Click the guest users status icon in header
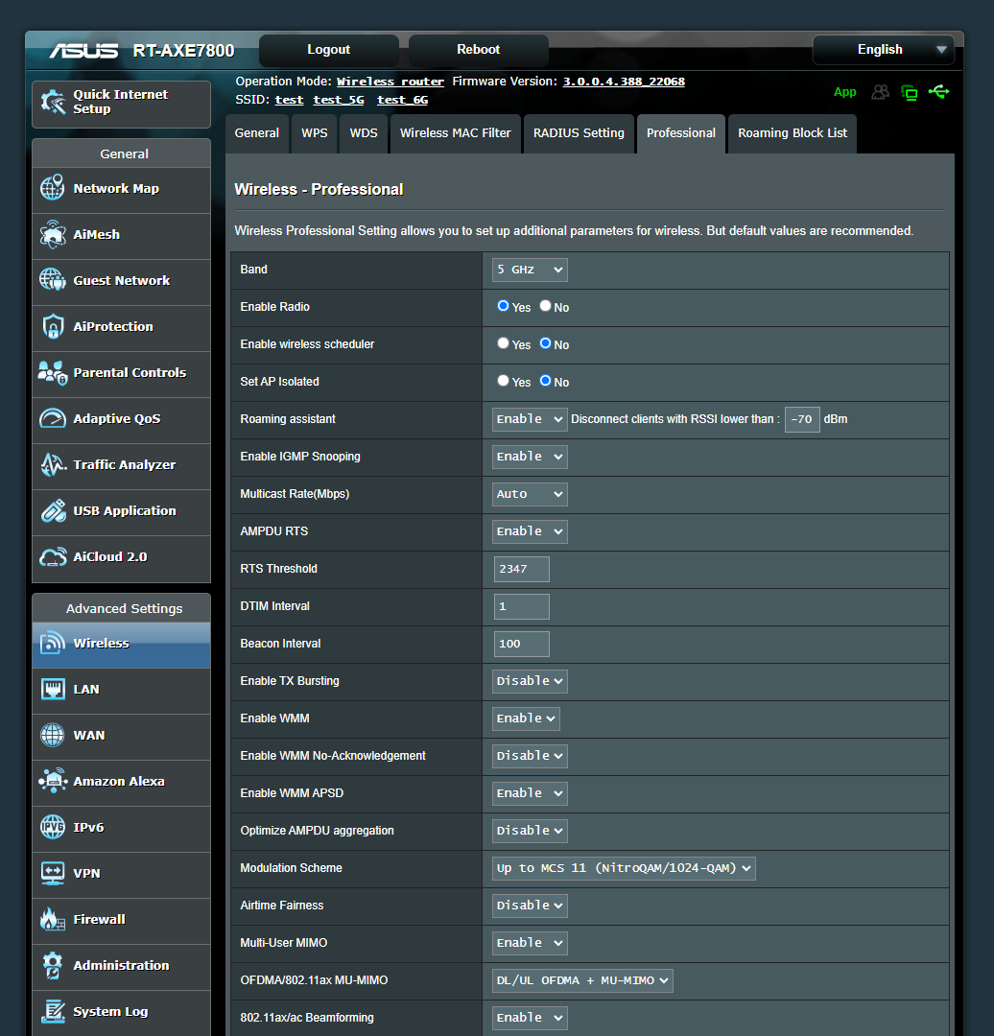Screen dimensions: 994x1036 click(881, 92)
